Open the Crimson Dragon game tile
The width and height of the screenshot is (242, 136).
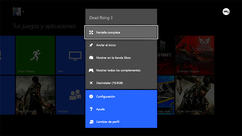(x=195, y=55)
